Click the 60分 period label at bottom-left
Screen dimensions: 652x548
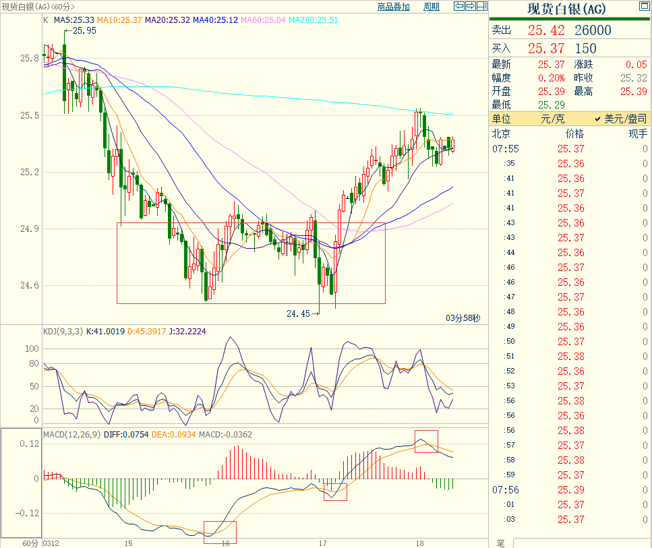30,543
